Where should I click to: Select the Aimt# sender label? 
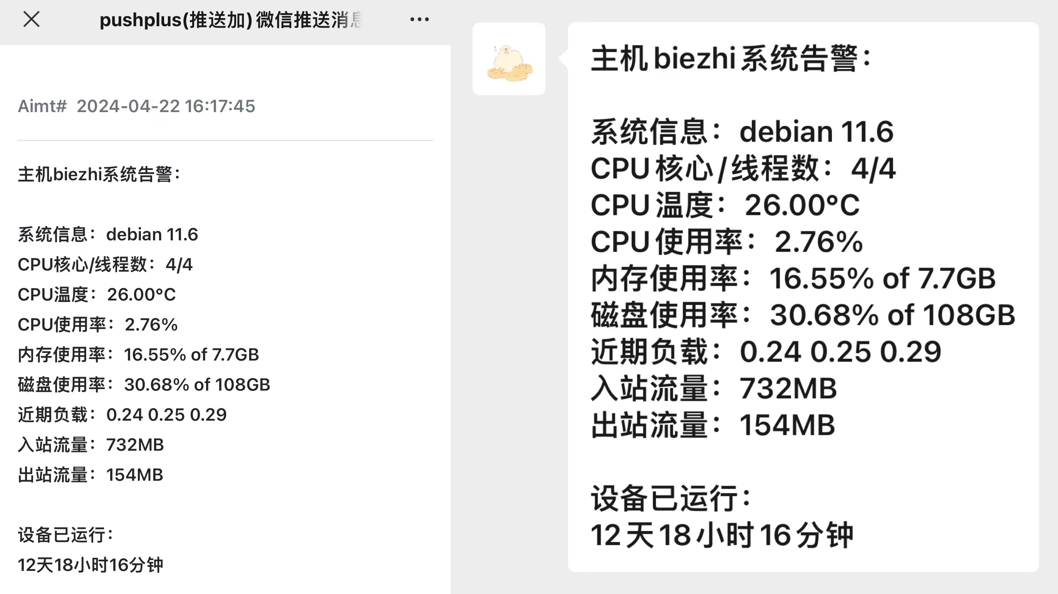42,106
